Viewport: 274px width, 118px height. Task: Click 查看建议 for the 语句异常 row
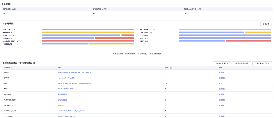coord(222,105)
